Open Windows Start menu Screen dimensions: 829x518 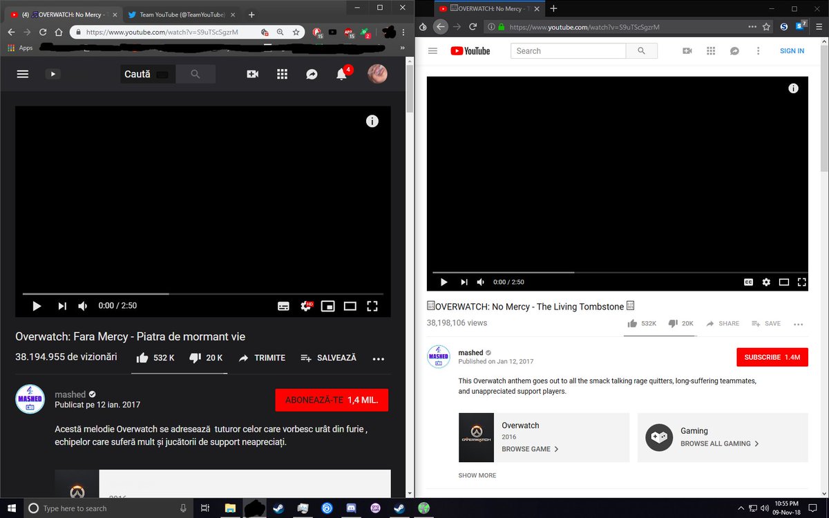[x=12, y=508]
